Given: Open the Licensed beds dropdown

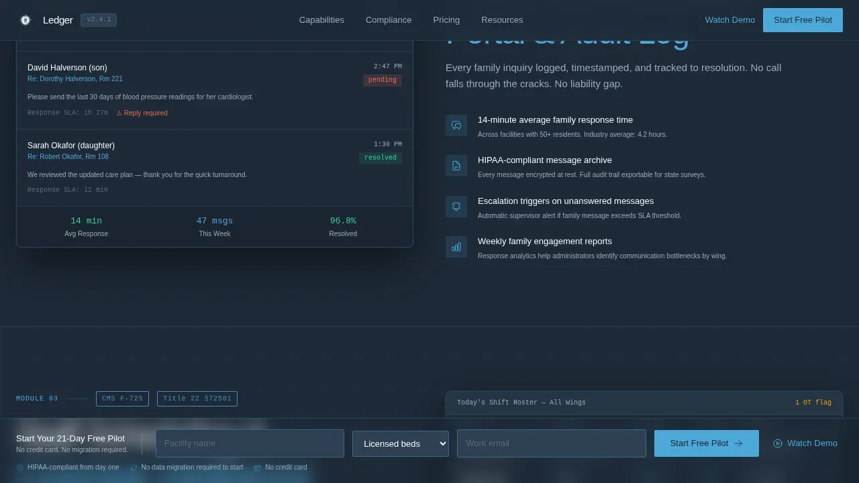Looking at the screenshot, I should (401, 443).
